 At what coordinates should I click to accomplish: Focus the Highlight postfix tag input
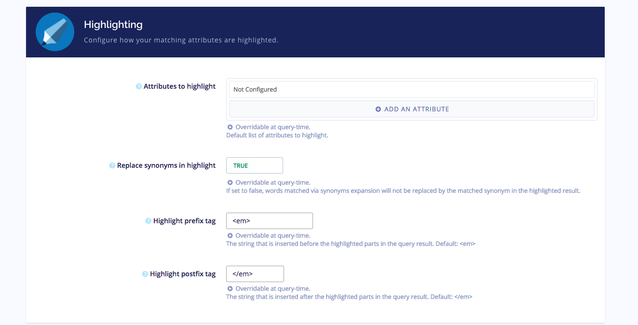tap(255, 274)
